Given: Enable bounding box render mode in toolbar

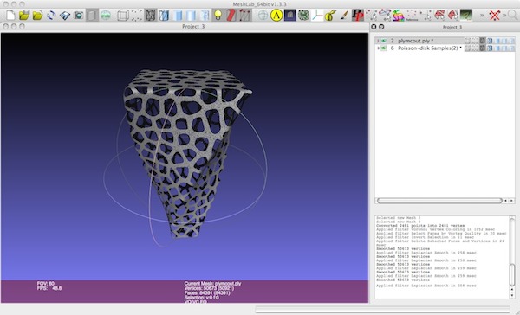Looking at the screenshot, I should point(123,16).
